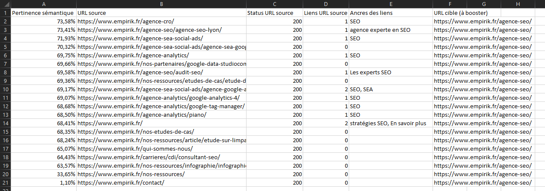Select the 68,35% cell
Viewport: 545px width, 191px height.
click(x=43, y=132)
